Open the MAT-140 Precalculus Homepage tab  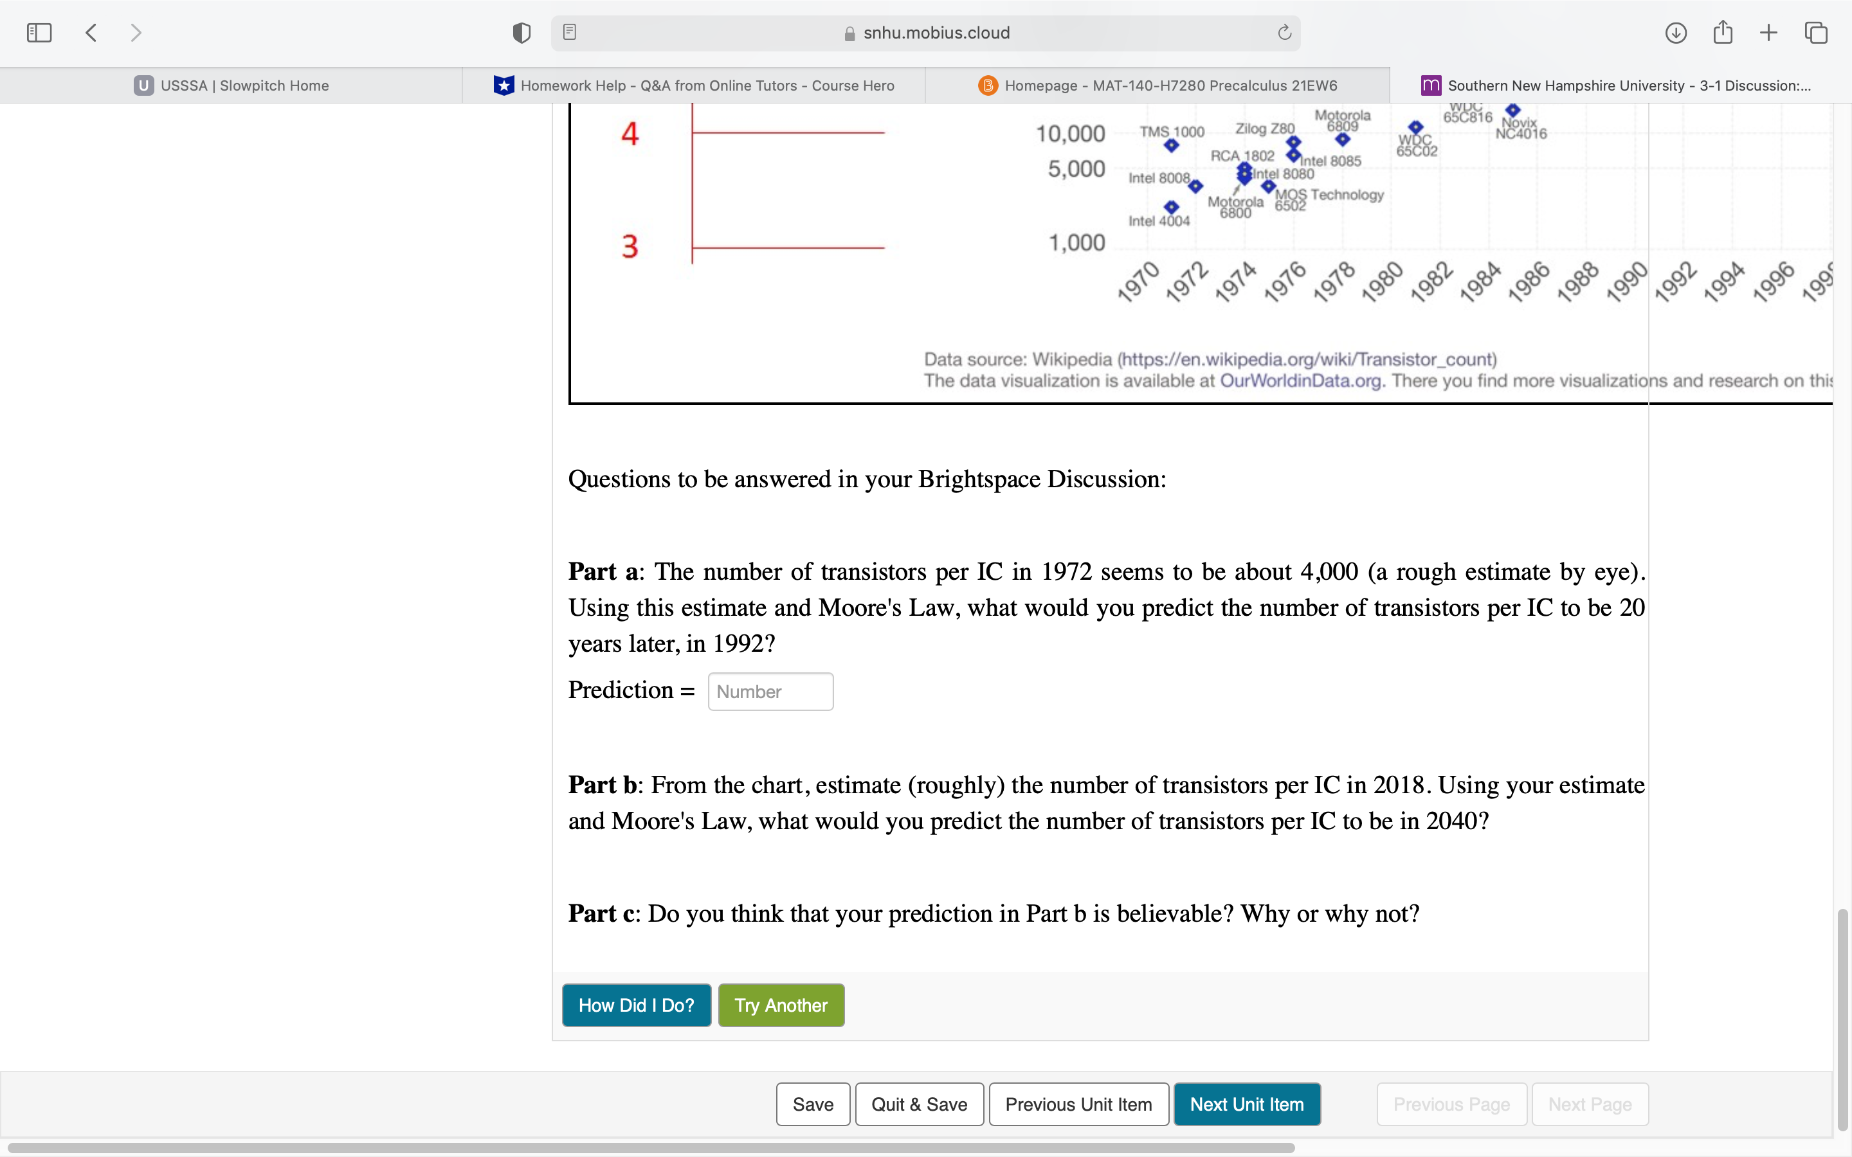(1158, 85)
